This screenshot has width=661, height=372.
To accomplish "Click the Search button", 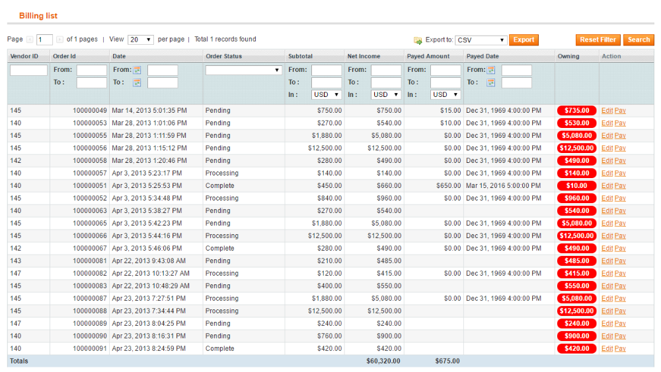I will (x=639, y=40).
